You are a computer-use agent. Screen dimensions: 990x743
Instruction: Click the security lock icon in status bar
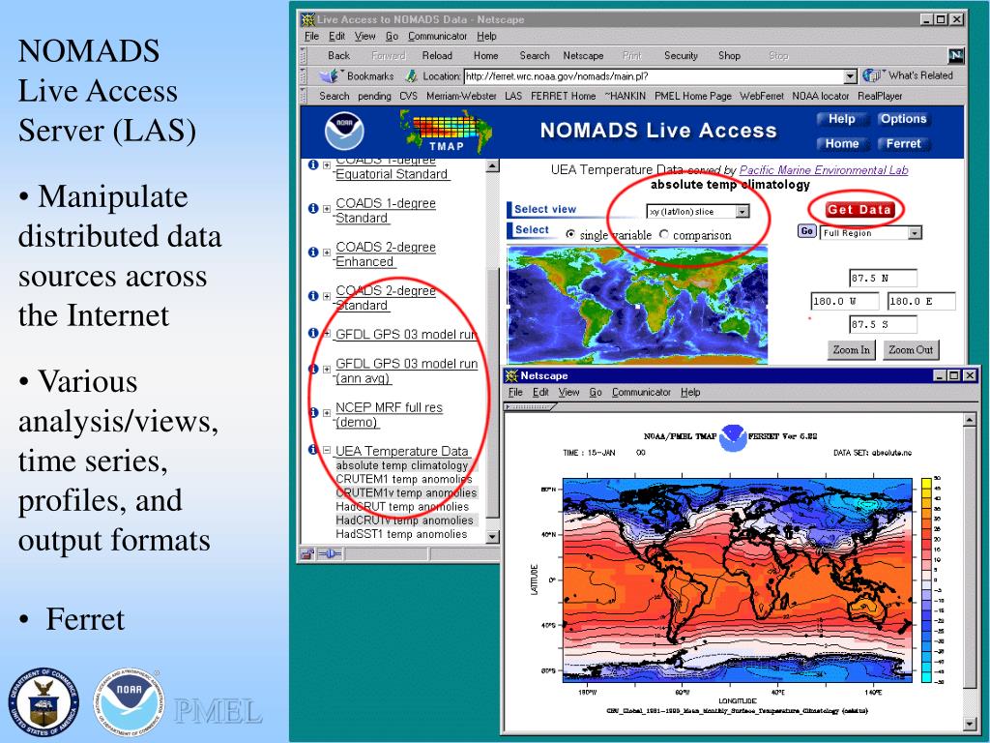click(307, 554)
